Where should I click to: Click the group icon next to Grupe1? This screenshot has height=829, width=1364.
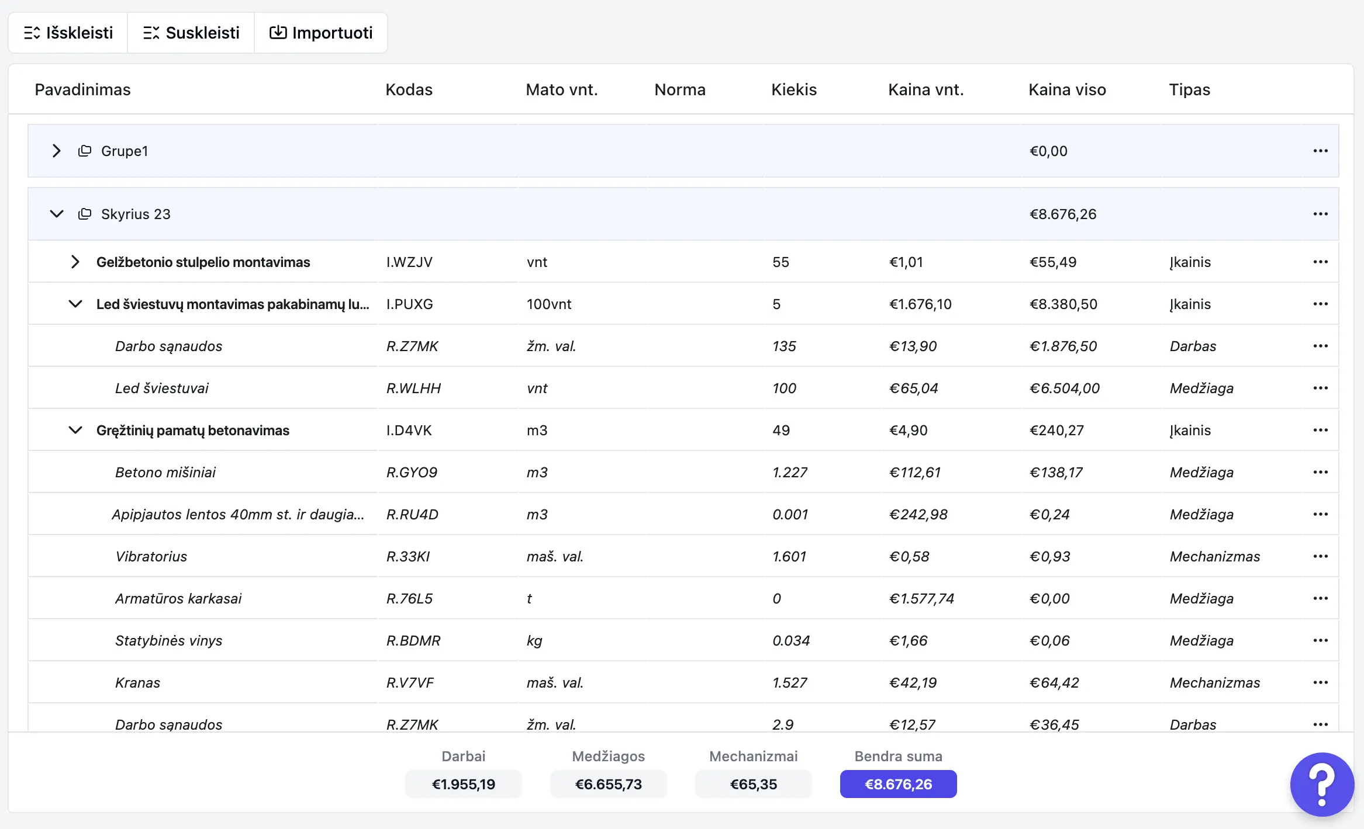pyautogui.click(x=85, y=151)
